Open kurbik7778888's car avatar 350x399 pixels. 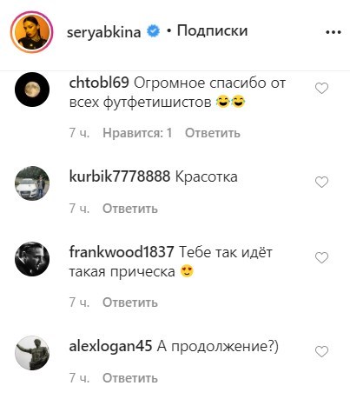(32, 183)
